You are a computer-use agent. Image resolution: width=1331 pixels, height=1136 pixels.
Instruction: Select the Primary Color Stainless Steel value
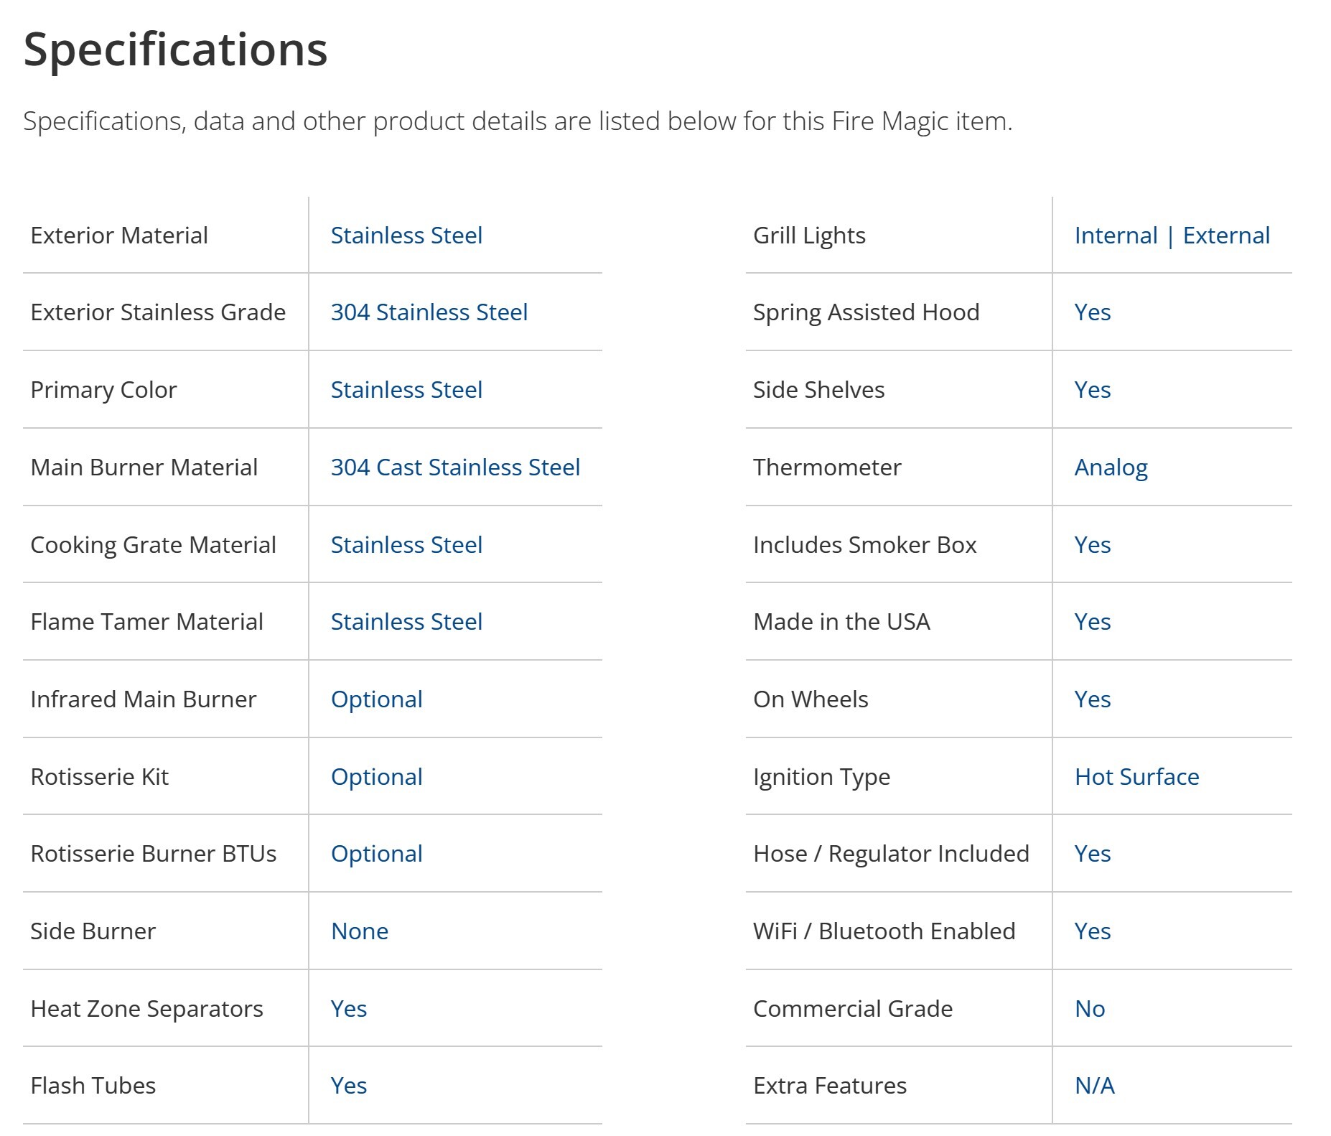(x=406, y=390)
